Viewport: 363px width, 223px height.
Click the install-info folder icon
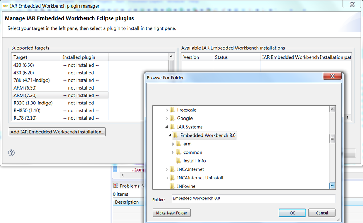pos(178,161)
